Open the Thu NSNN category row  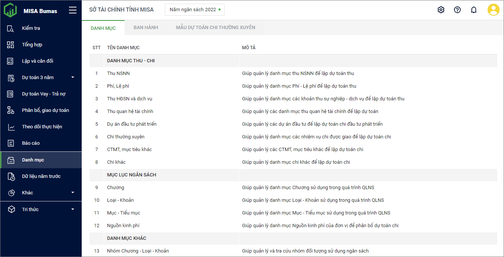[118, 73]
